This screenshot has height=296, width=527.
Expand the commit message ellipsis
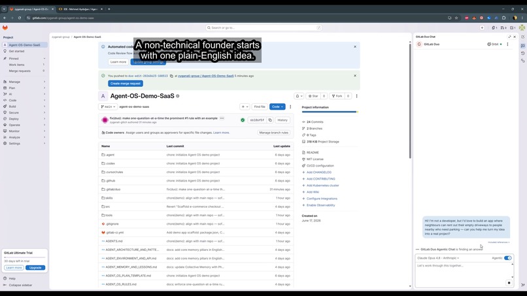(x=222, y=118)
